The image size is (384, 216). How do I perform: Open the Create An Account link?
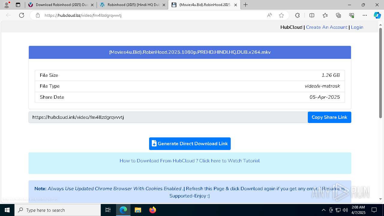coord(327,27)
